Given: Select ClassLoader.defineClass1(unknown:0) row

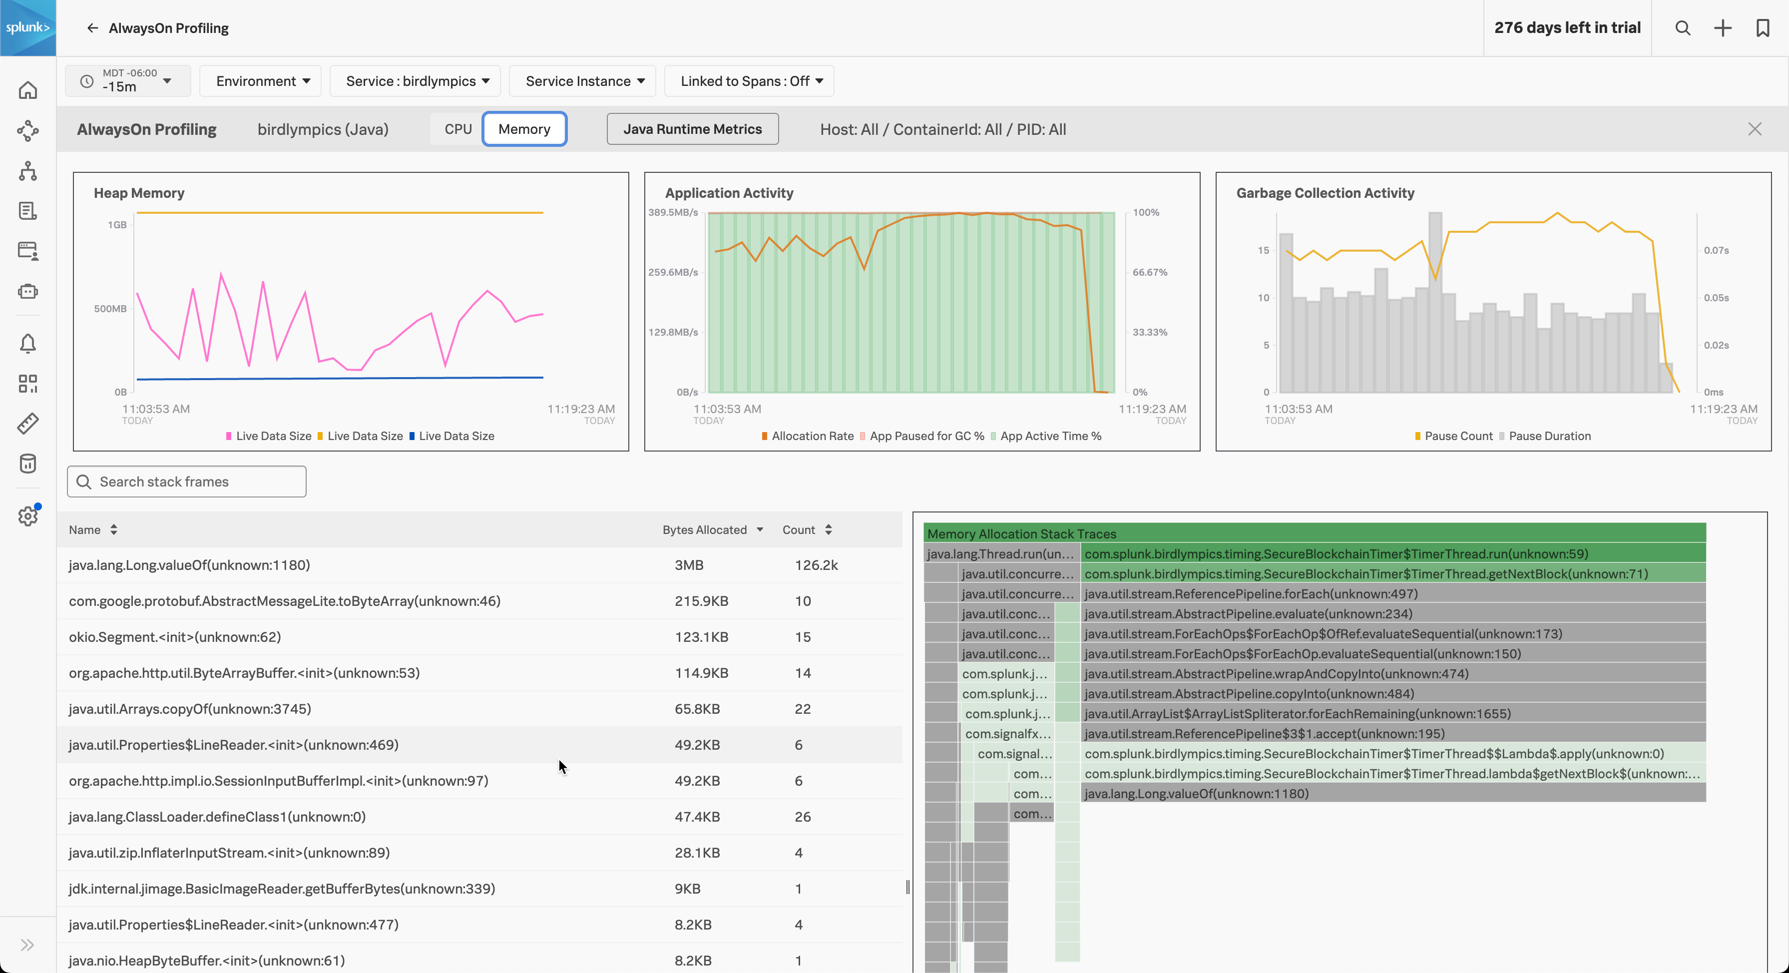Looking at the screenshot, I should coord(479,817).
